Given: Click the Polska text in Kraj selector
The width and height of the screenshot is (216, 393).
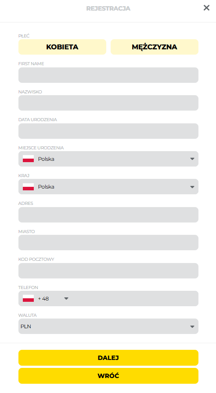Looking at the screenshot, I should (x=46, y=187).
